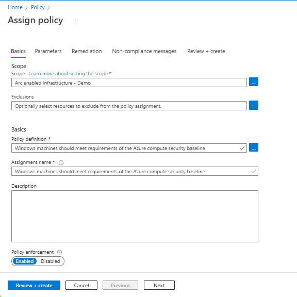This screenshot has height=297, width=297.
Task: Open the more options ellipsis next to Assign policy
Action: tap(75, 21)
